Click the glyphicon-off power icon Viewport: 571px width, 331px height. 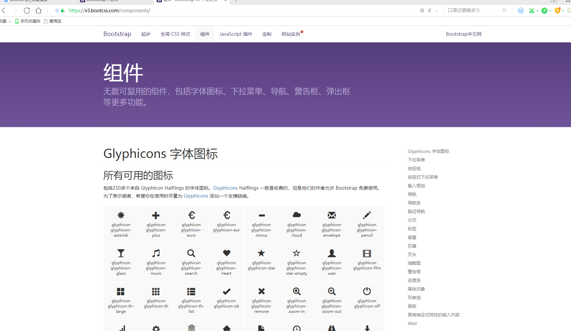(x=367, y=291)
